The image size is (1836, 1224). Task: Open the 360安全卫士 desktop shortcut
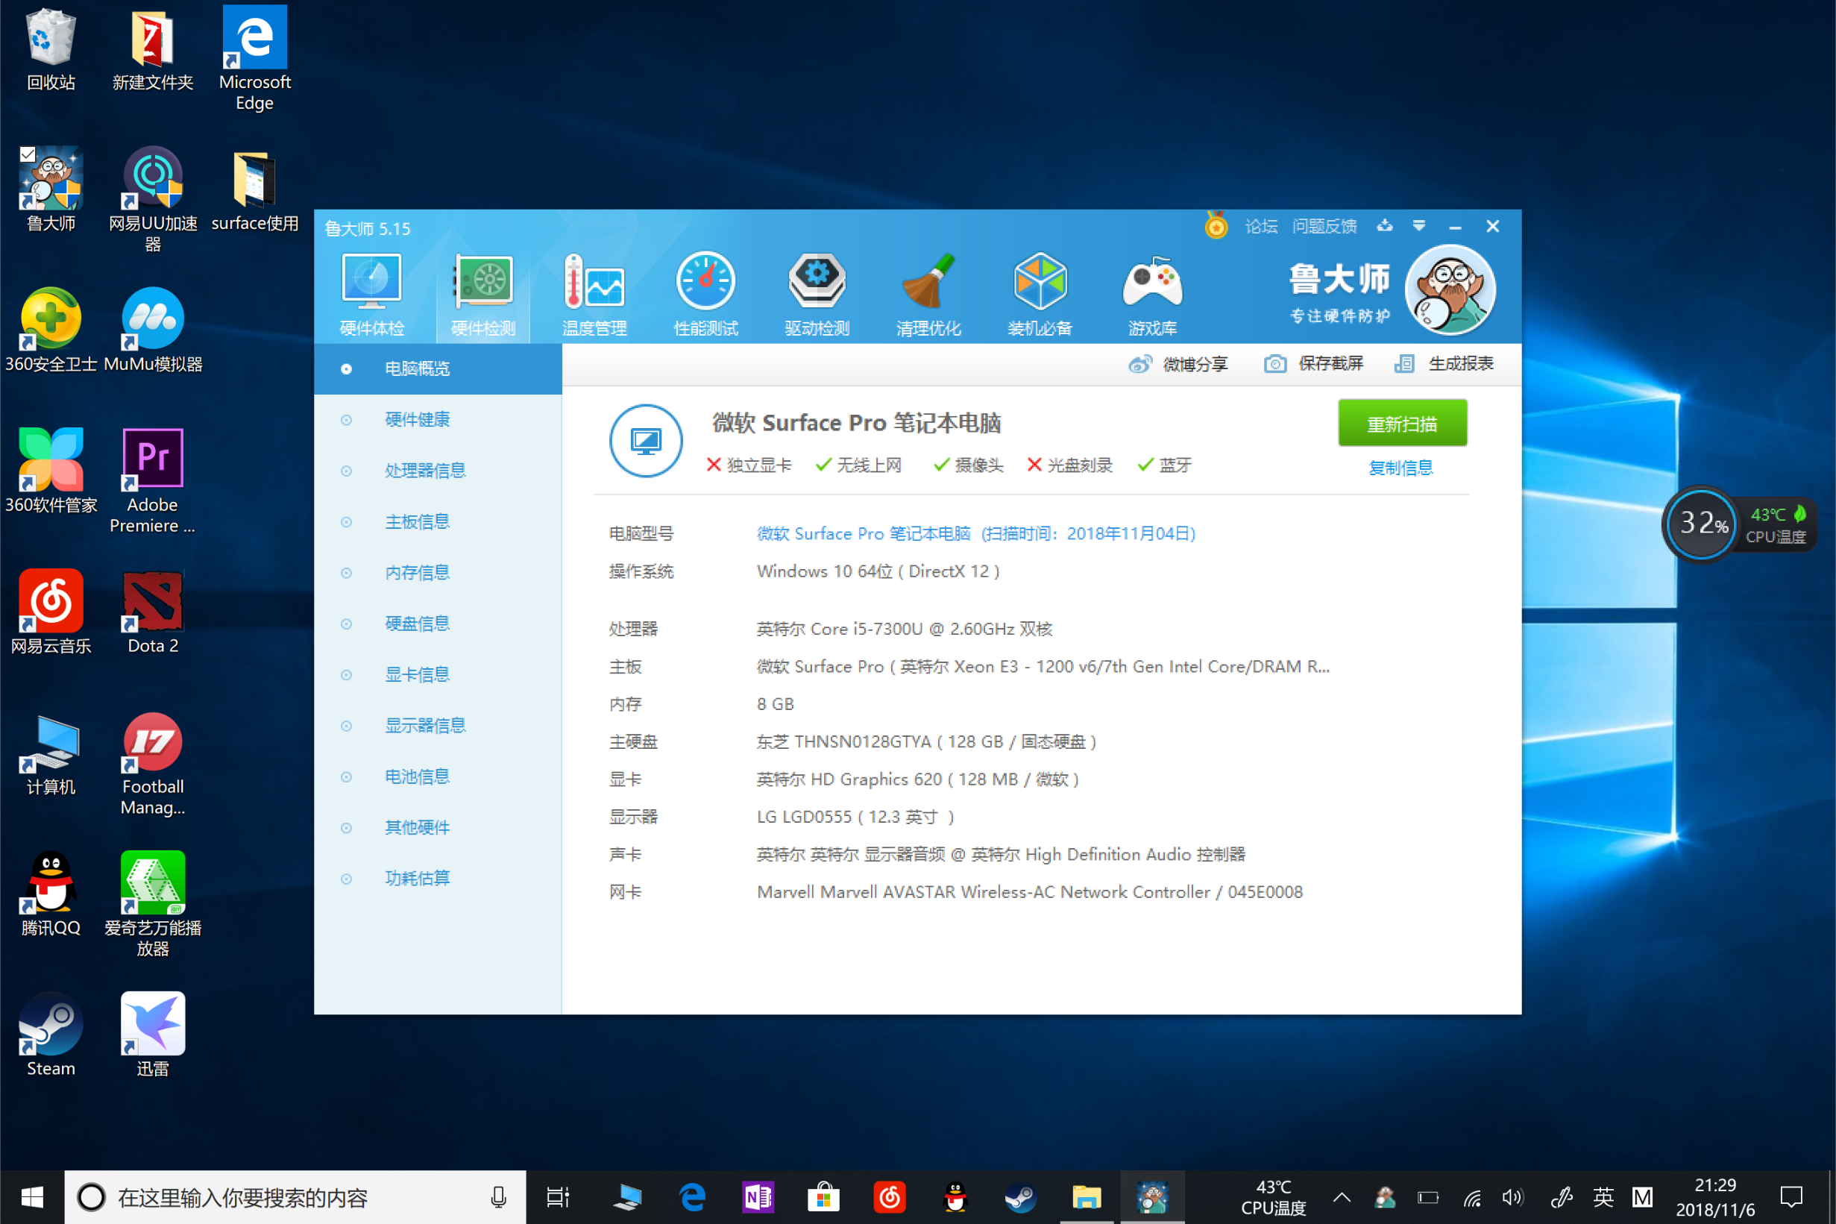click(51, 330)
